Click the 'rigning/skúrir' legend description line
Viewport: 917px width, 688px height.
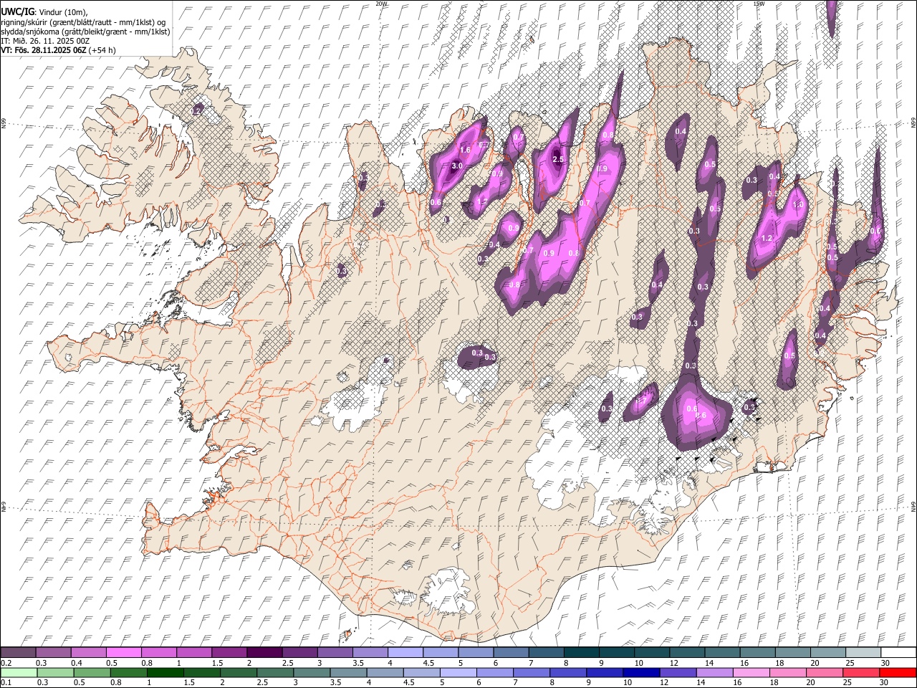tap(83, 22)
